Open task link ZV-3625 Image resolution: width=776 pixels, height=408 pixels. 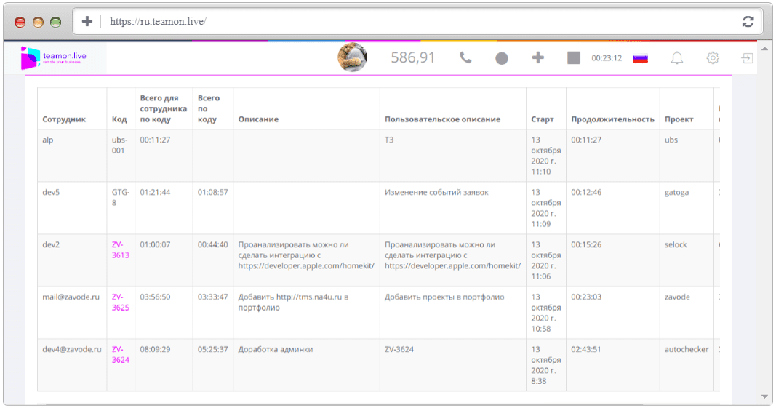pos(120,302)
